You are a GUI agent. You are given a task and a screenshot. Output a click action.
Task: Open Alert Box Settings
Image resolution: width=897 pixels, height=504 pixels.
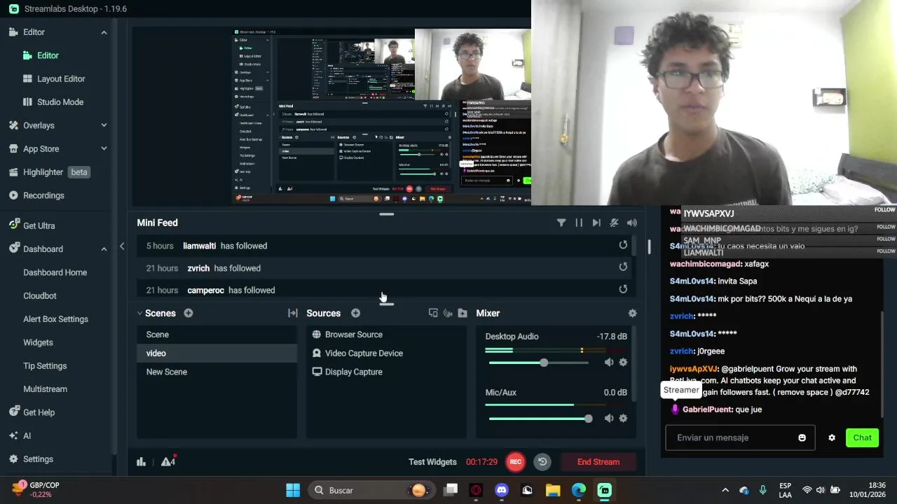tap(55, 318)
